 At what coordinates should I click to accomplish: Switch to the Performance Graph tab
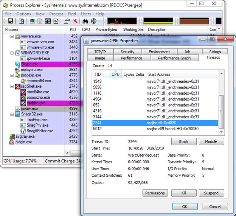tap(174, 58)
